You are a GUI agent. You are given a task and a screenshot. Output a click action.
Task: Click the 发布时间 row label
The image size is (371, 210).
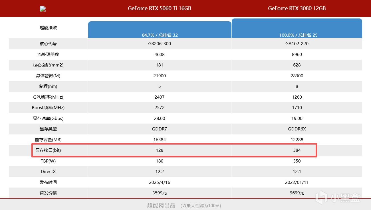click(x=48, y=182)
